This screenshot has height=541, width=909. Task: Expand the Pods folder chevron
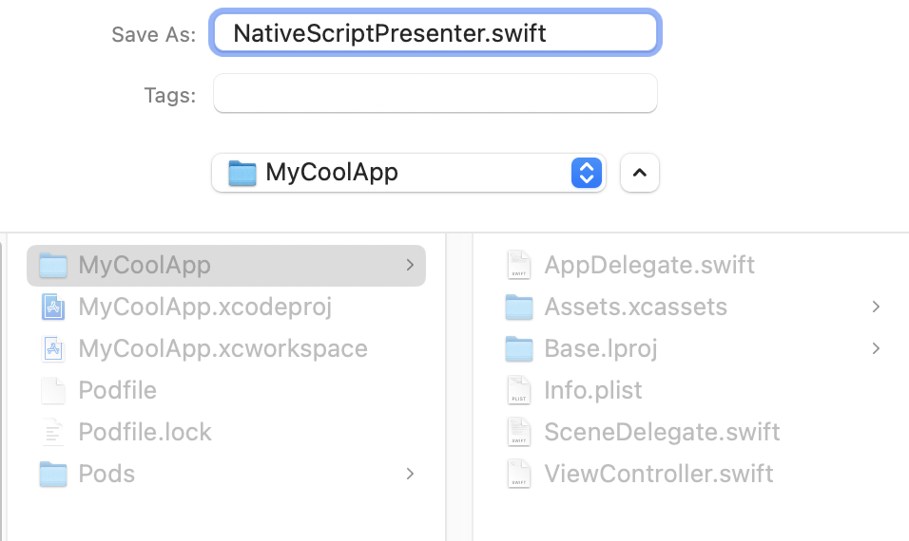click(410, 474)
